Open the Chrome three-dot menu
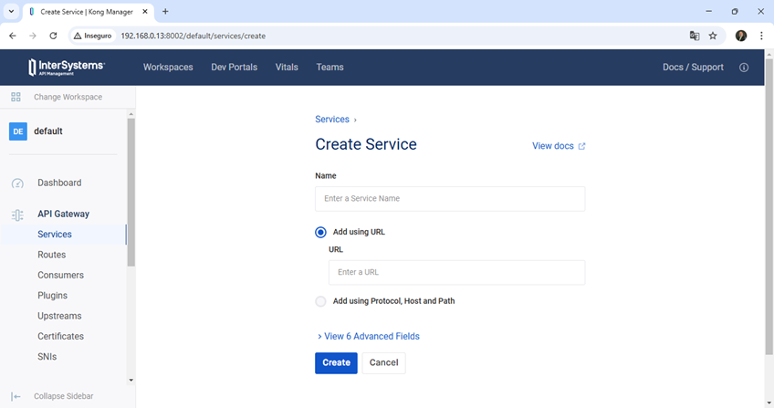This screenshot has height=408, width=774. click(x=761, y=36)
